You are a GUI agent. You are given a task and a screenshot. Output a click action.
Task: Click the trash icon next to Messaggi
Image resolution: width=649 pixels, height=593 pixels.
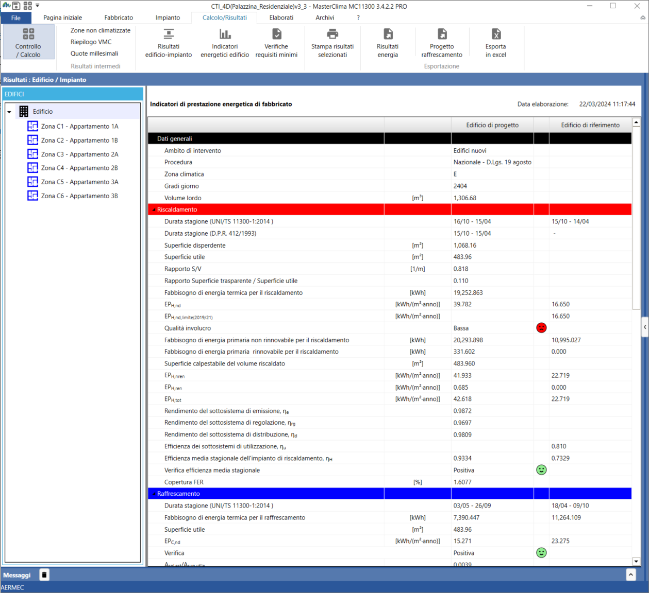[x=44, y=575]
